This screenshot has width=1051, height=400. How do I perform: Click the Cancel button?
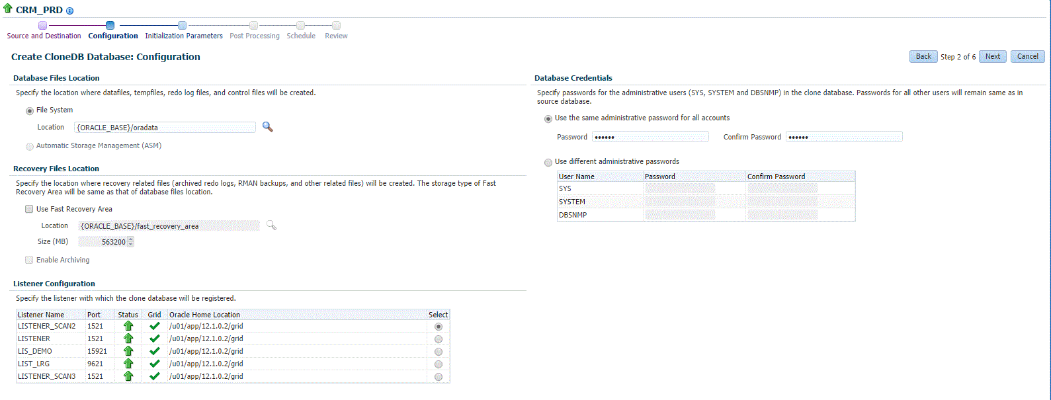(1027, 56)
